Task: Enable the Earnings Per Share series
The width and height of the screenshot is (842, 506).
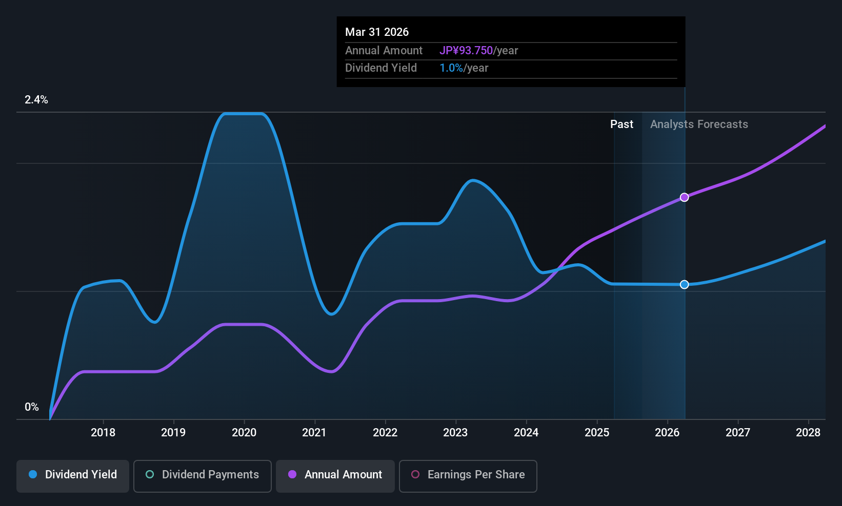Action: (x=468, y=476)
